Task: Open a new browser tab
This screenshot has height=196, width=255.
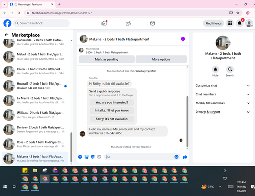Action: [59, 4]
